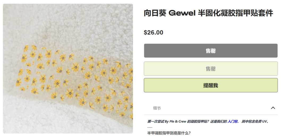This screenshot has width=287, height=137.
Task: Open the sunflower nail sticker product photo
Action: coord(68,69)
